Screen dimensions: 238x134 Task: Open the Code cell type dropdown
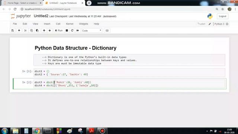tap(92, 31)
